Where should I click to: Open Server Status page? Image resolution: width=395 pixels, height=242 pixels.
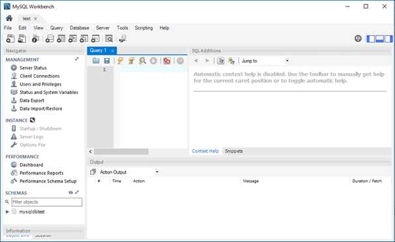pyautogui.click(x=33, y=68)
